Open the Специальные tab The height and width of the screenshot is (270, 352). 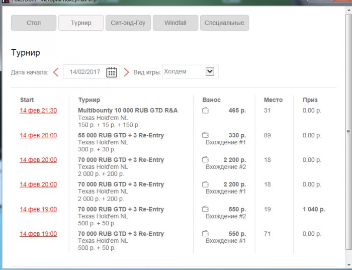point(224,23)
